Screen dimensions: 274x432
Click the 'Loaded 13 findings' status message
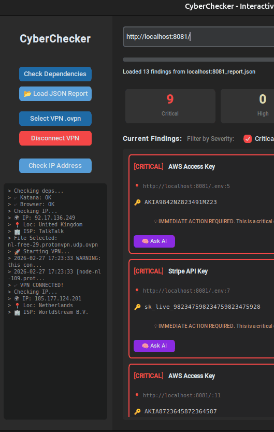[x=189, y=72]
